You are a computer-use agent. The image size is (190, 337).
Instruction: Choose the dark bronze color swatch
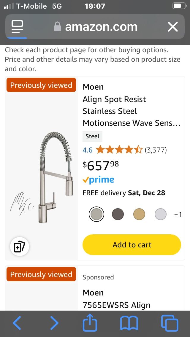tap(118, 214)
